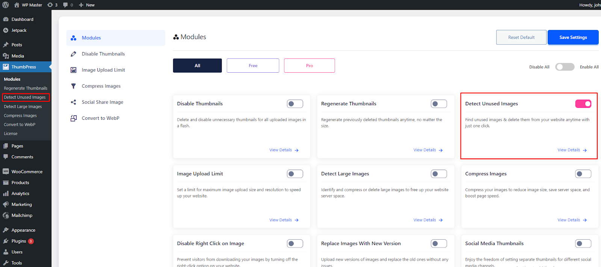Click the Dashboard gauge icon
Screen dimensions: 601x267
click(6, 19)
